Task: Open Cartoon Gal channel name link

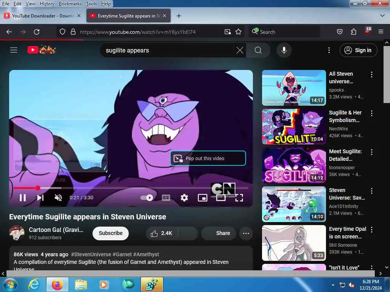Action: coord(56,230)
